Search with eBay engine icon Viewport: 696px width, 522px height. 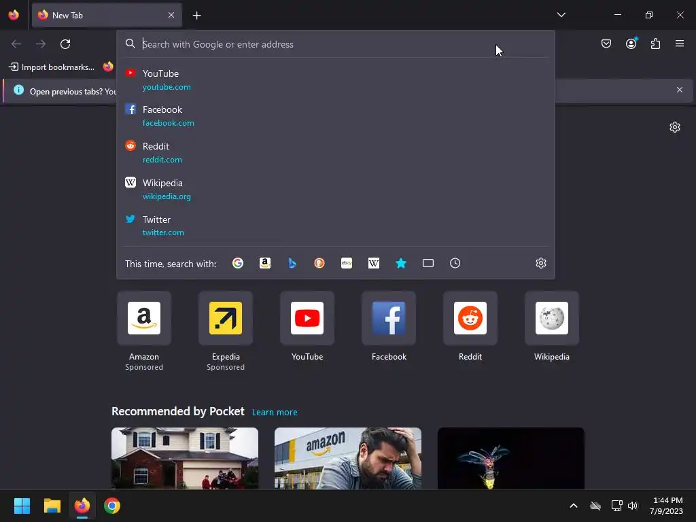pos(347,263)
